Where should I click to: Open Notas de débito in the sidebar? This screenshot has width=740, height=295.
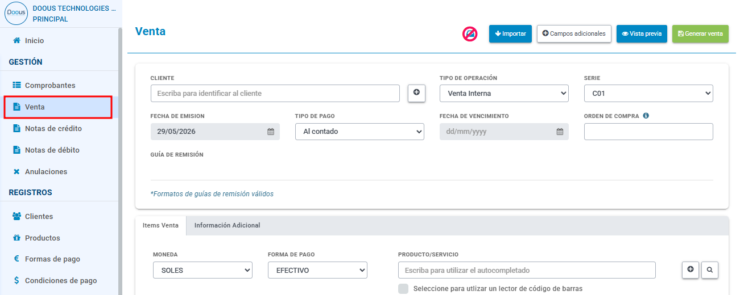(59, 150)
